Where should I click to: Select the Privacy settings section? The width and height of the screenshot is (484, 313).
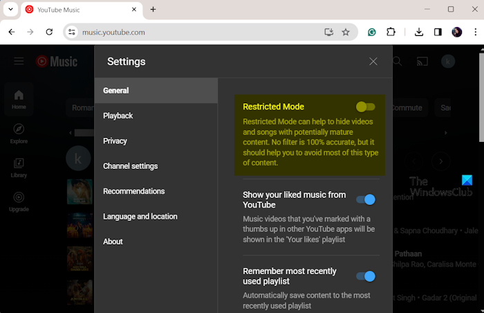(x=115, y=141)
